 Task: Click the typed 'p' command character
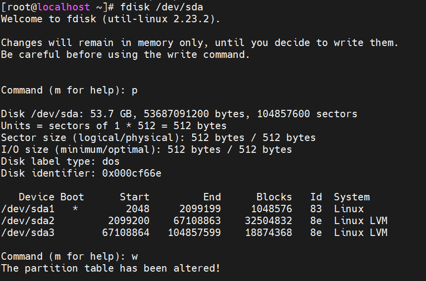click(x=135, y=90)
